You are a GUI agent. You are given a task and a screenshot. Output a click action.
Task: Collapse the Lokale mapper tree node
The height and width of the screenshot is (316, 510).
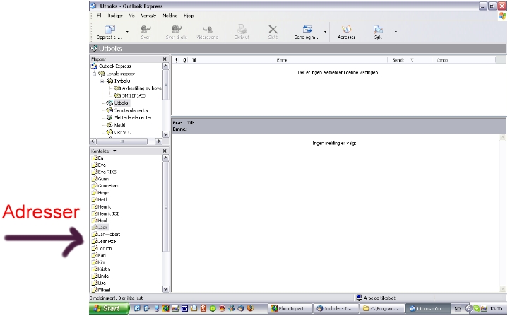(x=95, y=74)
